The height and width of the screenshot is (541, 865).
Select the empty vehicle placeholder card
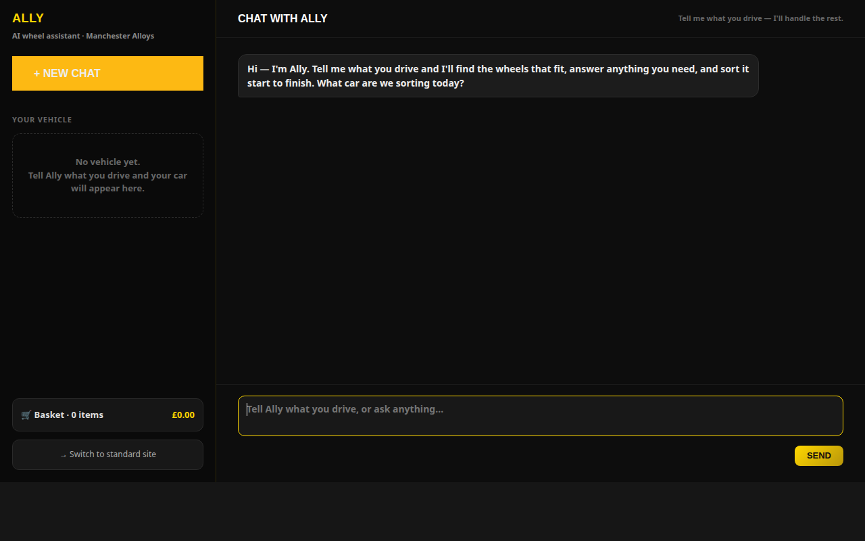pos(107,175)
